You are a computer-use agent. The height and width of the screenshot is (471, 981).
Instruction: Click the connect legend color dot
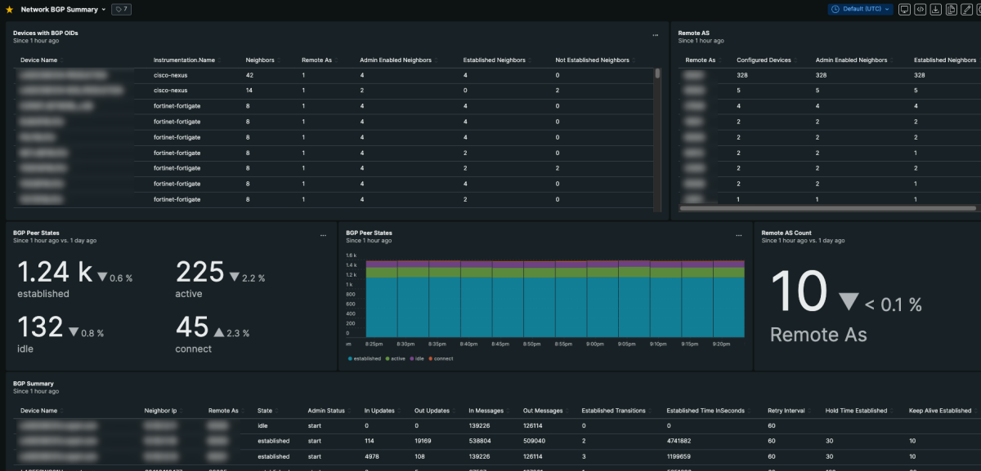click(x=431, y=358)
